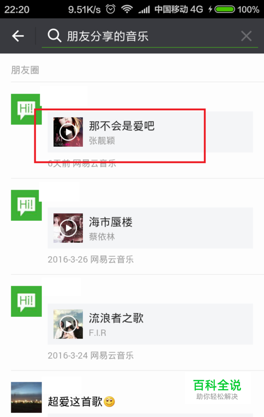
Task: Tap the back arrow in the header
Action: tap(18, 36)
